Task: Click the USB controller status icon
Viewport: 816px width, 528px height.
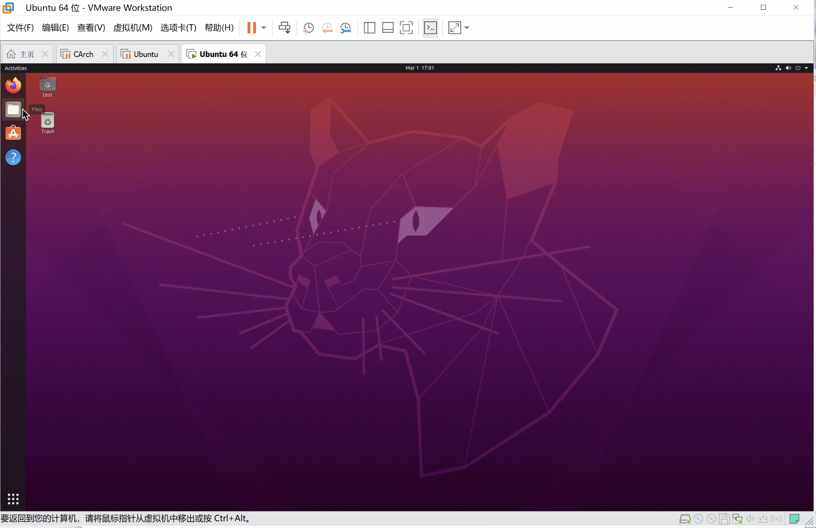Action: (764, 519)
